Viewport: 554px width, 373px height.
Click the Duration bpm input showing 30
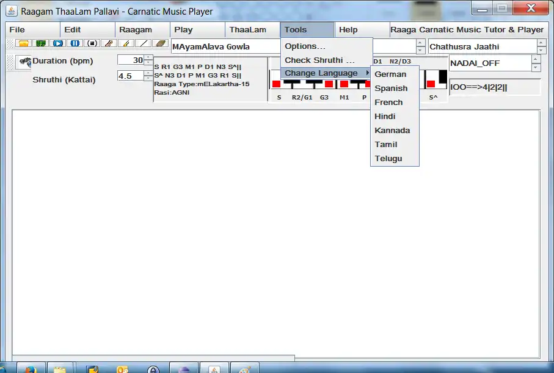131,60
